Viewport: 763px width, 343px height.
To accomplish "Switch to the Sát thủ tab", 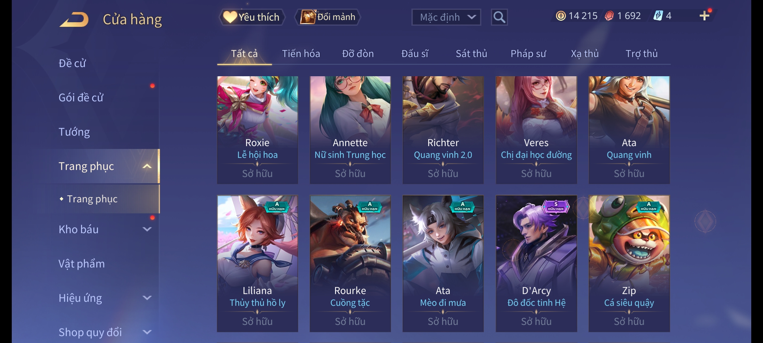I will 471,54.
